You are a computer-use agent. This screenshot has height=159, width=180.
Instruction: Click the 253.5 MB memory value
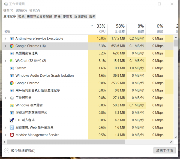click(x=118, y=83)
